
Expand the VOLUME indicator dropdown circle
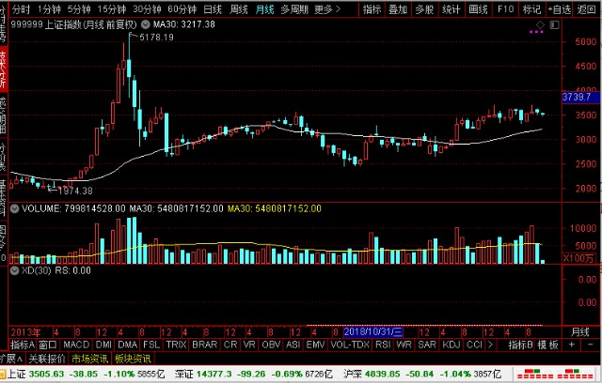point(15,208)
